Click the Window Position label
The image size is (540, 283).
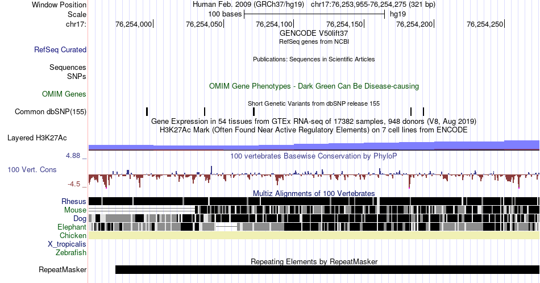(59, 5)
